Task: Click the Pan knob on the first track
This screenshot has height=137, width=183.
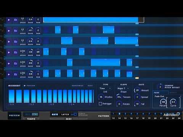Action: (38, 19)
